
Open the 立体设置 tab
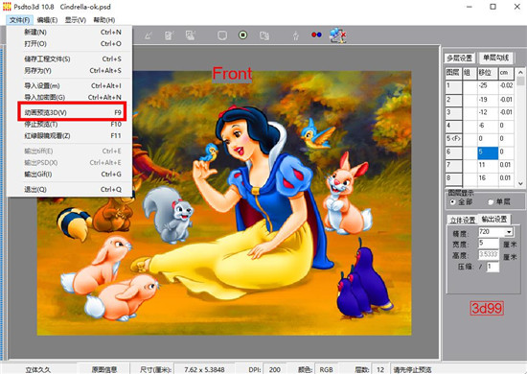coord(463,220)
